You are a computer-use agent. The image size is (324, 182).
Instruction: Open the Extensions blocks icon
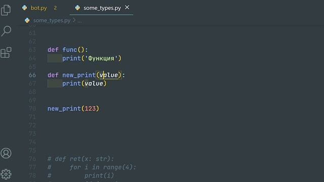6,53
